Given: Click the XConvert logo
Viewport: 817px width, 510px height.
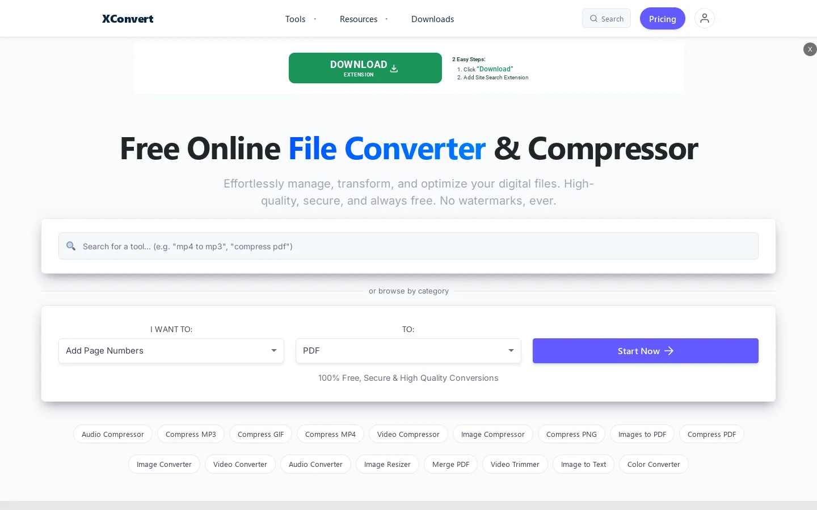Looking at the screenshot, I should click(128, 19).
